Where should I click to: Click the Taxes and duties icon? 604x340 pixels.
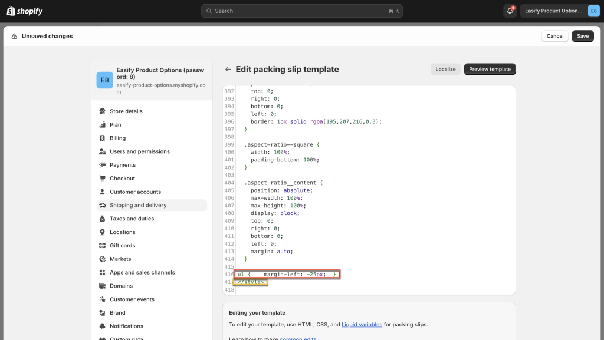tap(103, 219)
